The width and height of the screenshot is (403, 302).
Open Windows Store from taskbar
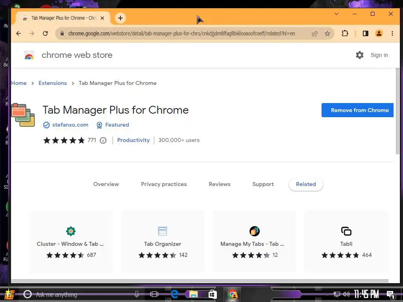pyautogui.click(x=213, y=294)
